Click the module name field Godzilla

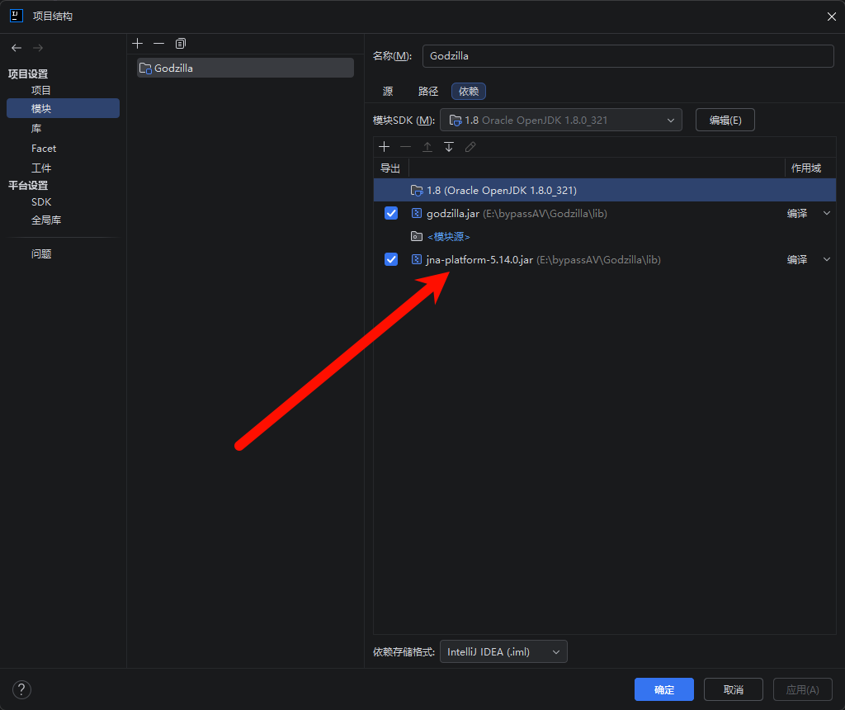point(628,56)
